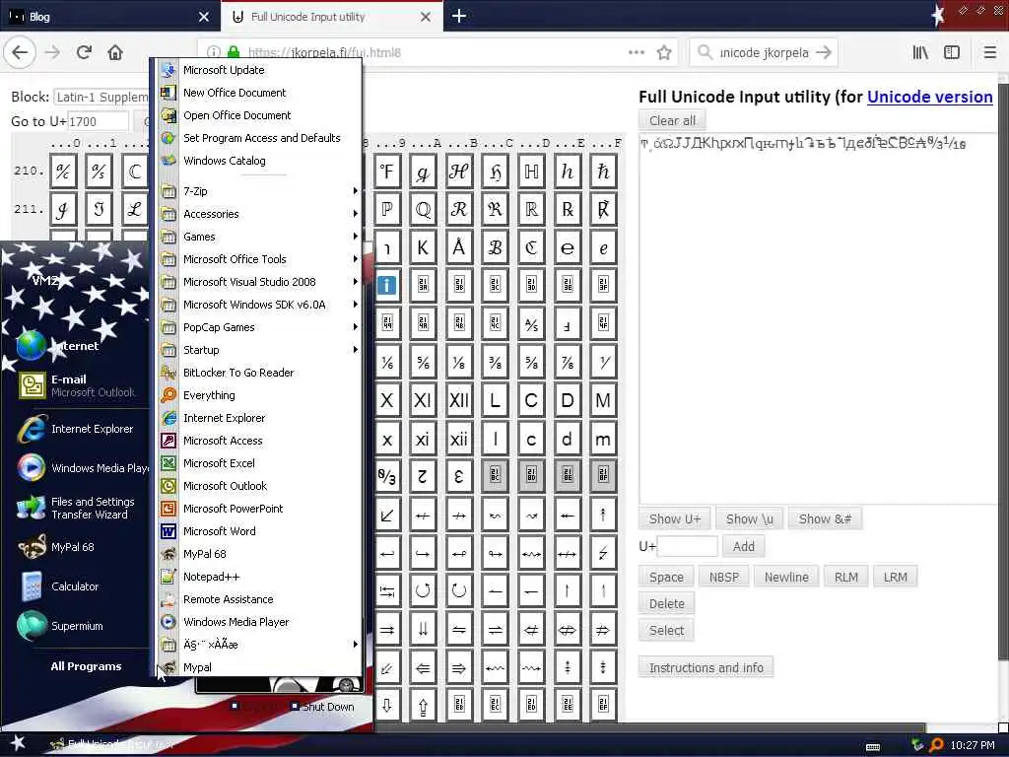Open Files and Settings Transfer Wizard
The width and height of the screenshot is (1009, 757).
coord(93,508)
